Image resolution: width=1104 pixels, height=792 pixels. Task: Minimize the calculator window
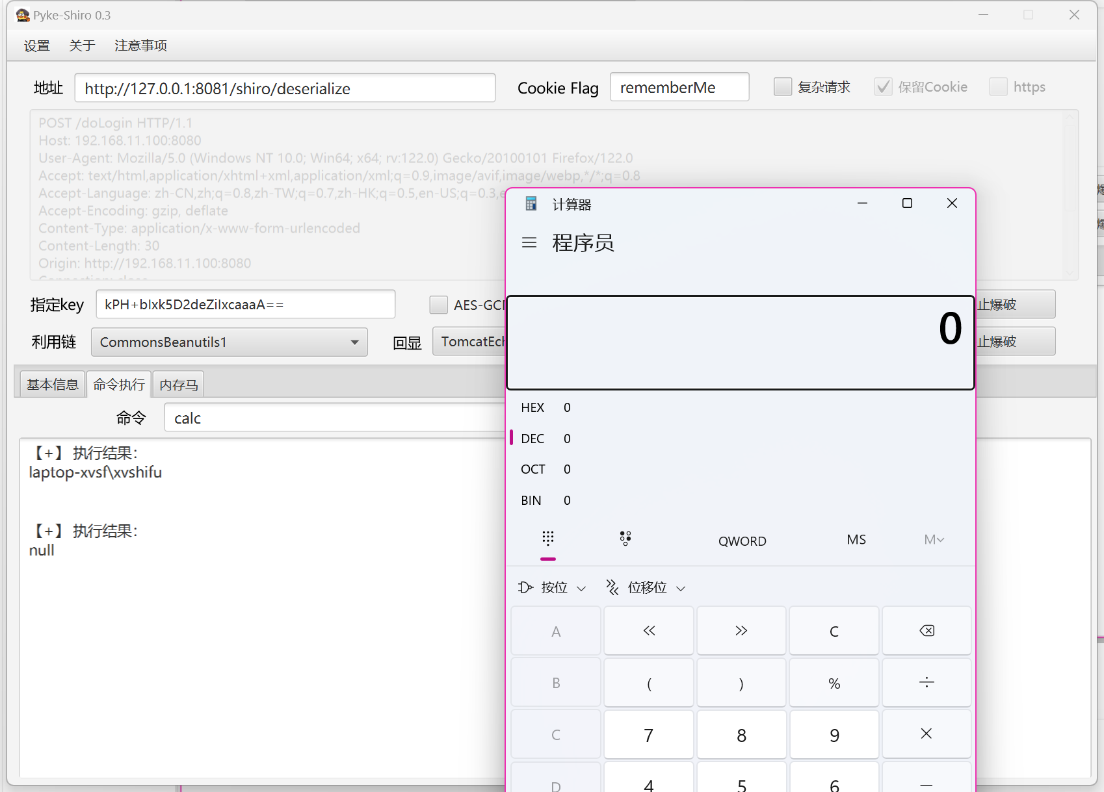click(x=863, y=203)
